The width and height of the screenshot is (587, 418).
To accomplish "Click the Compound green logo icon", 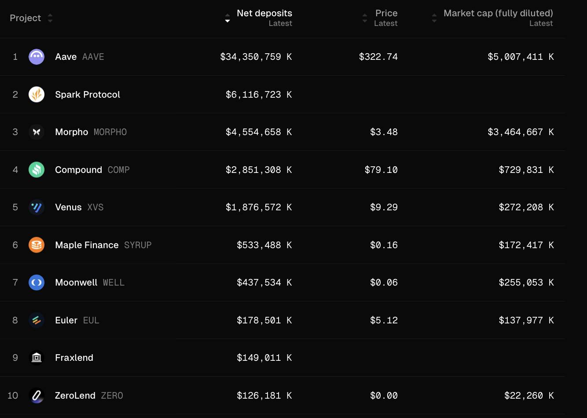I will 37,170.
